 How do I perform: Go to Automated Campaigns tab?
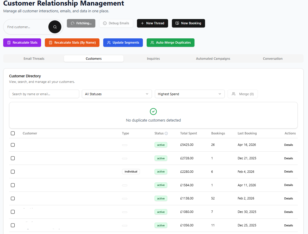[x=213, y=59]
